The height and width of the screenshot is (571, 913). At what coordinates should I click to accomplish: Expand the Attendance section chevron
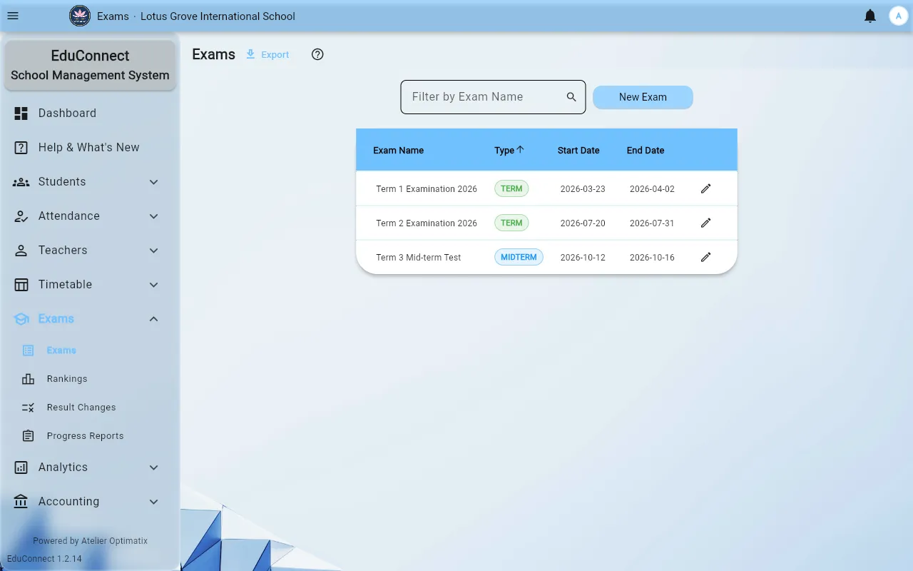coord(154,216)
